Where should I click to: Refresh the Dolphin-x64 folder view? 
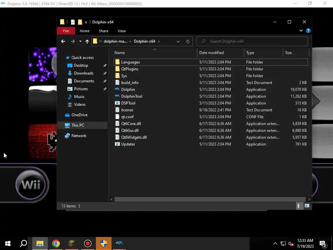click(x=188, y=41)
